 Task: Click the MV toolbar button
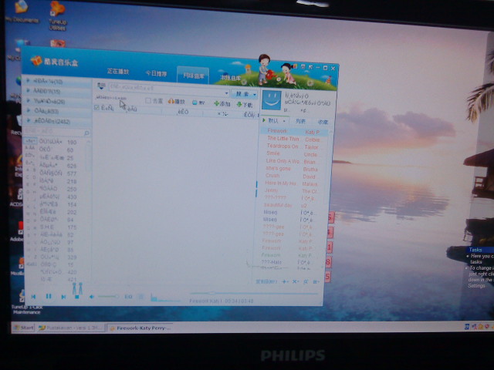coord(198,103)
